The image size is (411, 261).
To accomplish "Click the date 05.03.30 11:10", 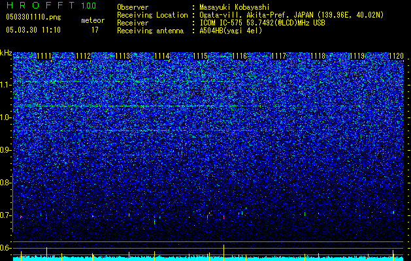I will [x=33, y=30].
